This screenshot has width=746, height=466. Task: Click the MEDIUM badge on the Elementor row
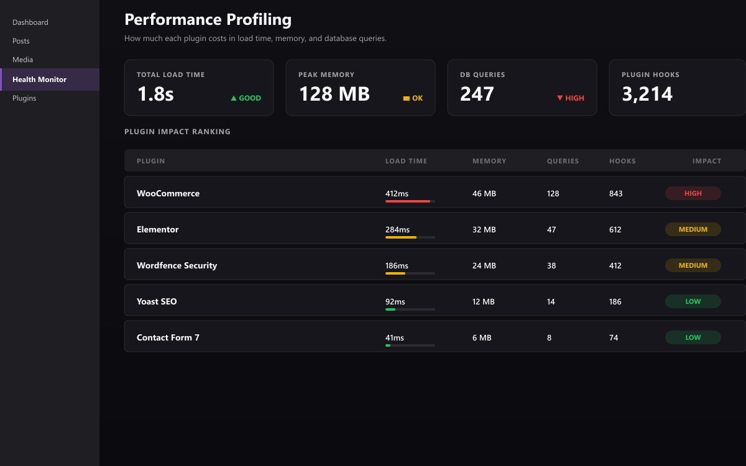pyautogui.click(x=693, y=229)
